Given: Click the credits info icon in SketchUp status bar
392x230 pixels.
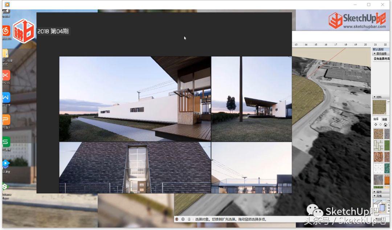Looking at the screenshot, I should pyautogui.click(x=183, y=219).
